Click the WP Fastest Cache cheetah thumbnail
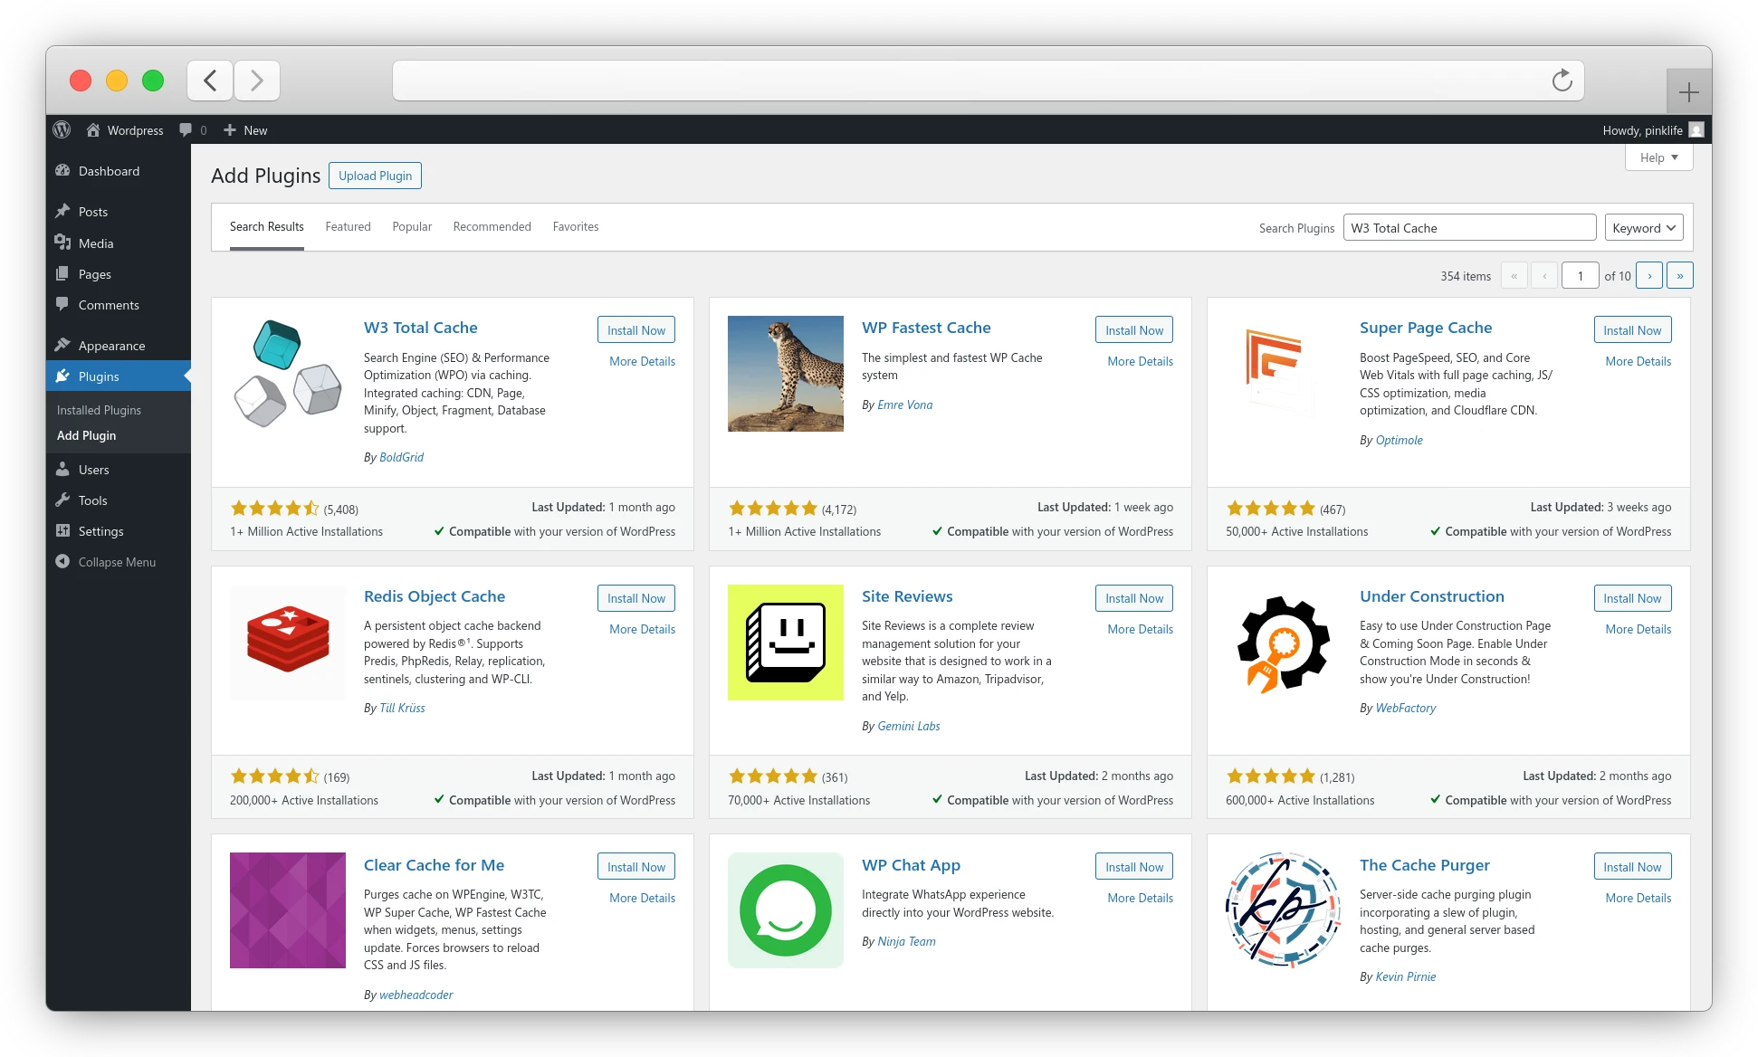This screenshot has height=1057, width=1758. click(x=785, y=373)
